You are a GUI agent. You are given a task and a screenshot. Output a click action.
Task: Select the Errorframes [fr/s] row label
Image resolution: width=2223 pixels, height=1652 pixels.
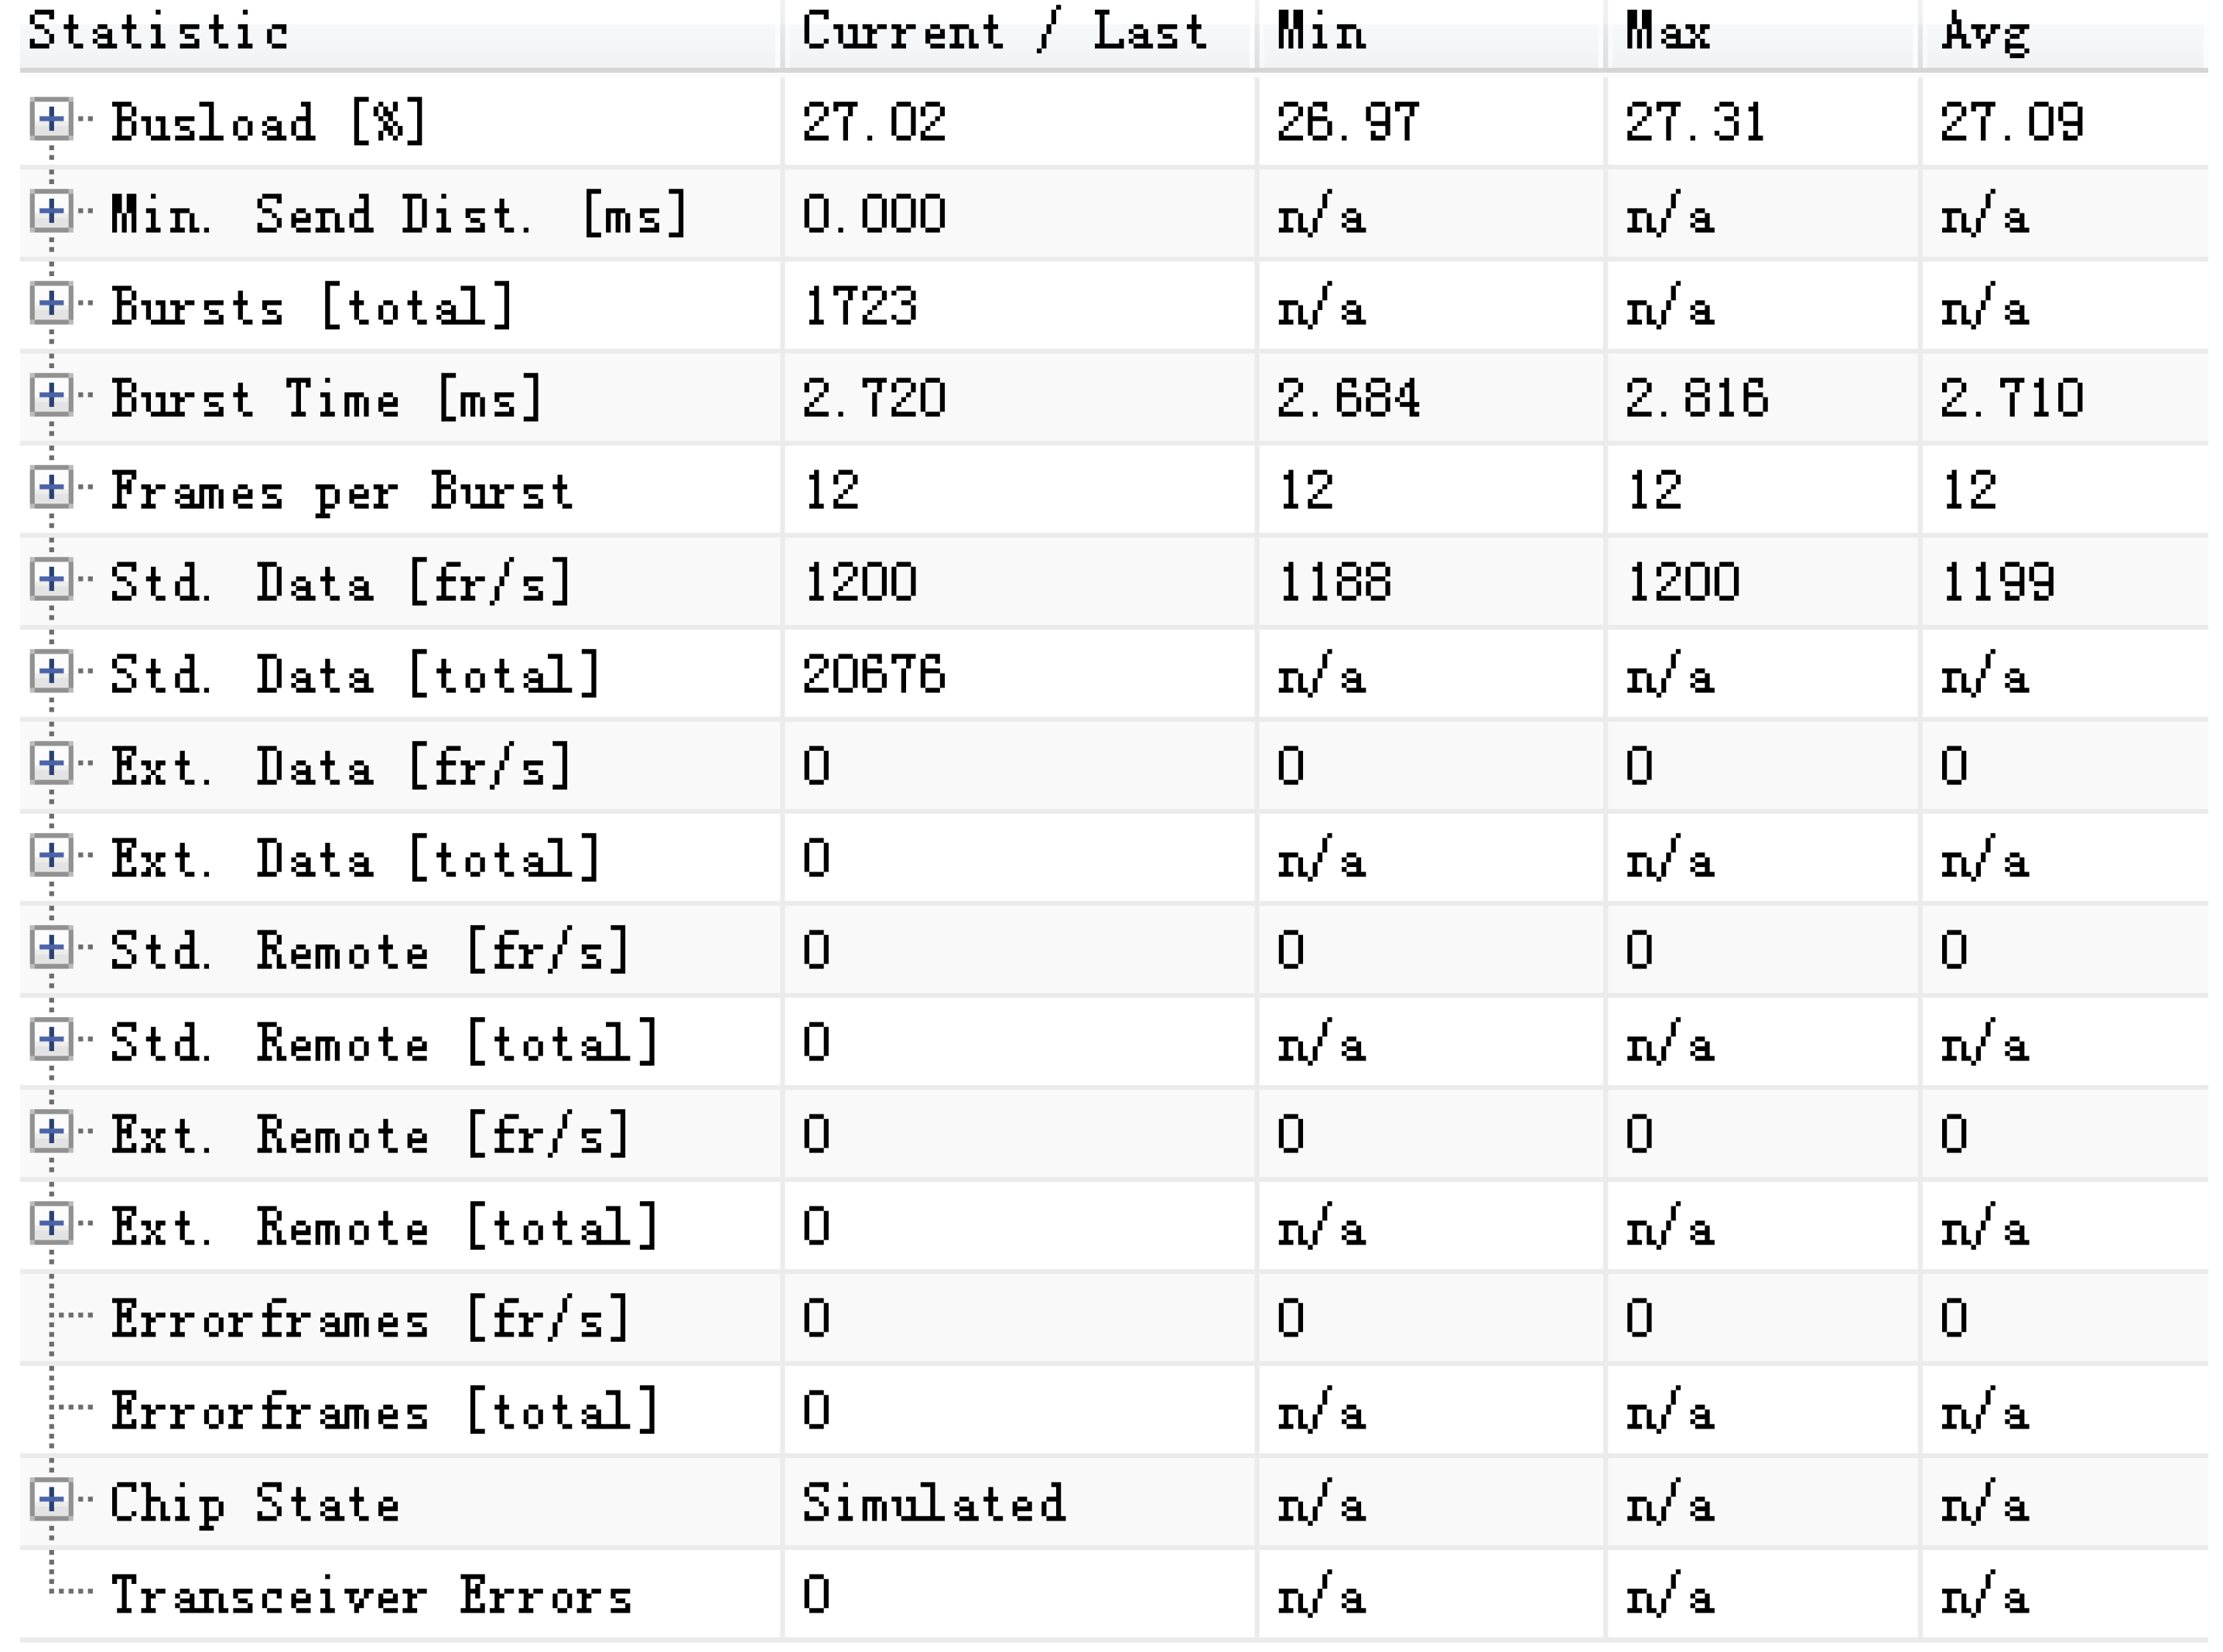(x=370, y=1318)
